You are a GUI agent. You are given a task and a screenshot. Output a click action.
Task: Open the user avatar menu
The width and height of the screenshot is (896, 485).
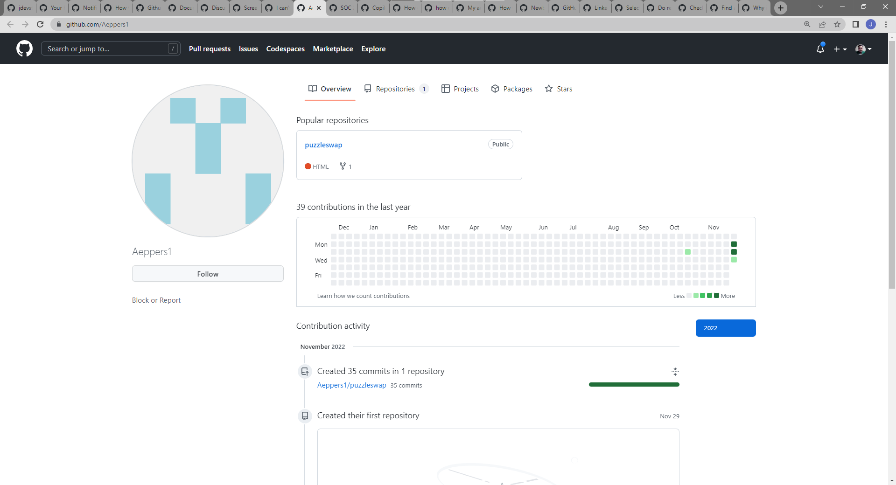pyautogui.click(x=863, y=49)
